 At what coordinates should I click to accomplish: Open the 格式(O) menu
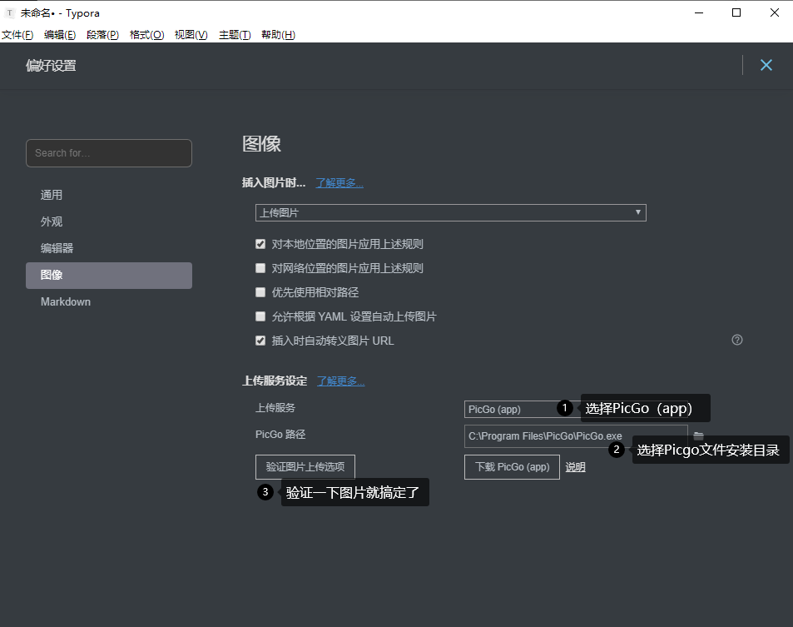click(x=146, y=34)
